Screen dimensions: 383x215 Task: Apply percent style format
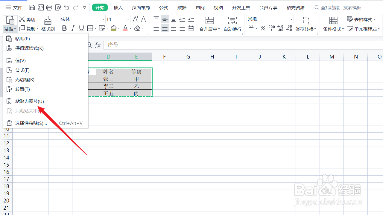(x=263, y=28)
